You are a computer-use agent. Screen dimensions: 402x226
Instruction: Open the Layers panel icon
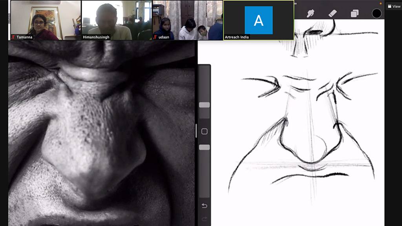click(x=354, y=14)
